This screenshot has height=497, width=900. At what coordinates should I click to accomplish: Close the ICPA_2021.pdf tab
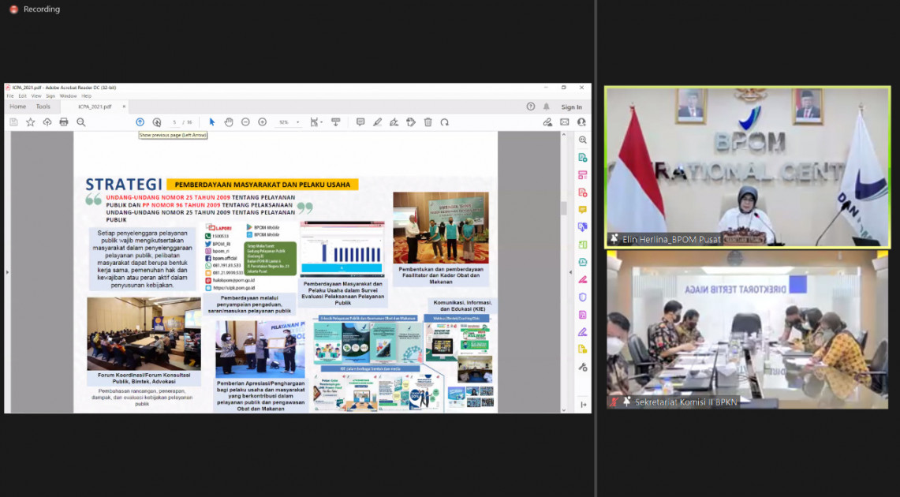(x=124, y=106)
